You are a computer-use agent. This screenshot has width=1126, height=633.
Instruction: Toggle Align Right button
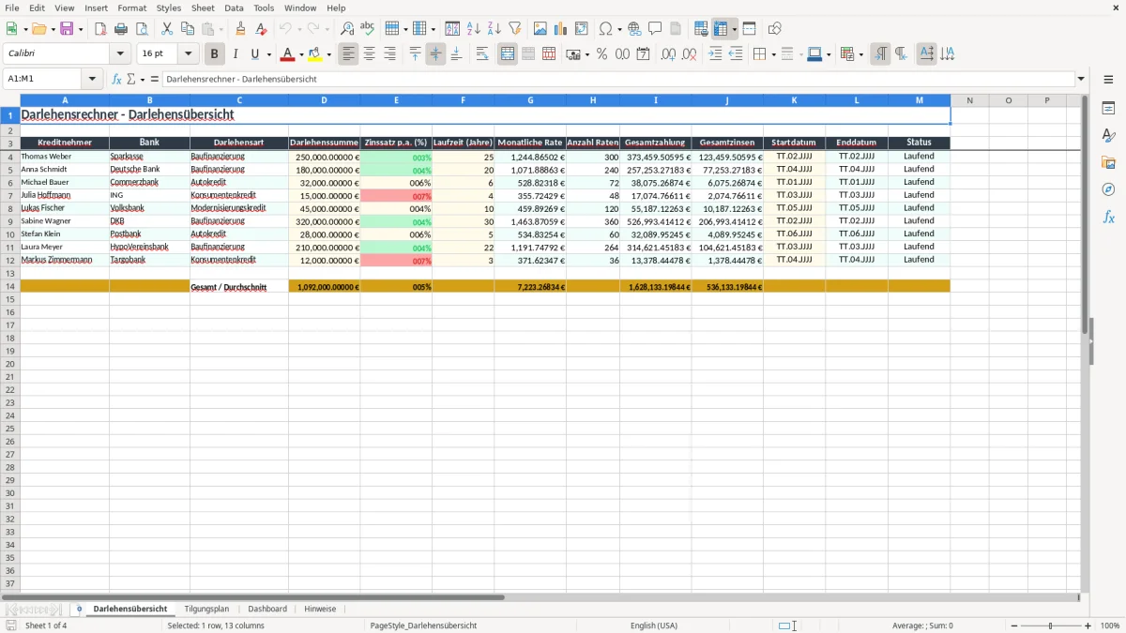pyautogui.click(x=389, y=54)
